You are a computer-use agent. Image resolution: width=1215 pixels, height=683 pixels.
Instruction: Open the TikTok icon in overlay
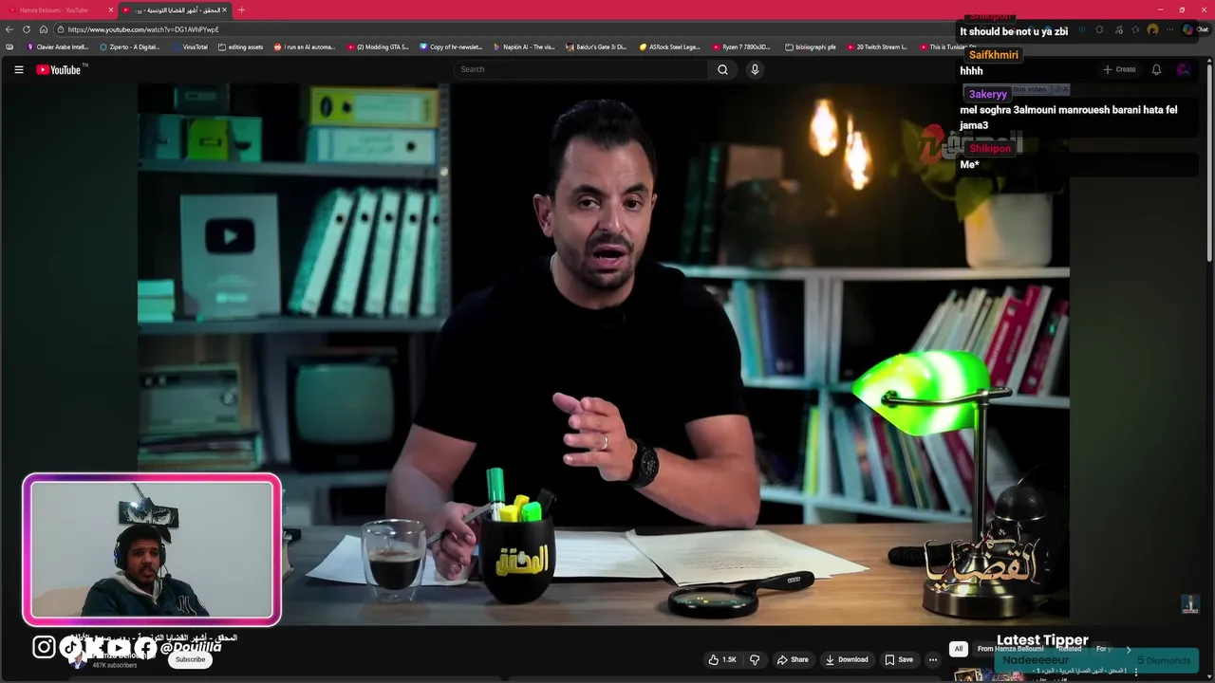72,647
